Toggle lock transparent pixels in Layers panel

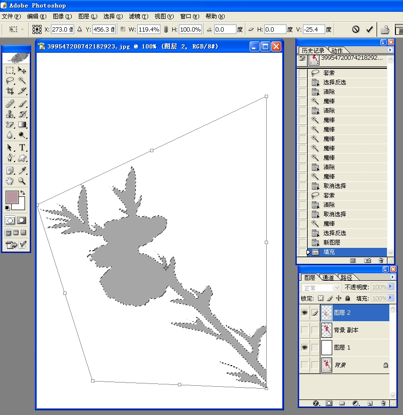(320, 298)
